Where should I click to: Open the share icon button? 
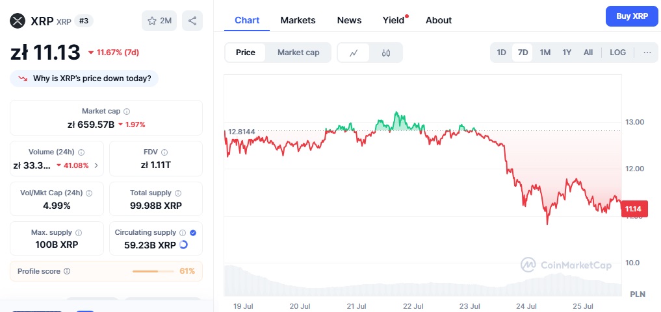click(192, 21)
